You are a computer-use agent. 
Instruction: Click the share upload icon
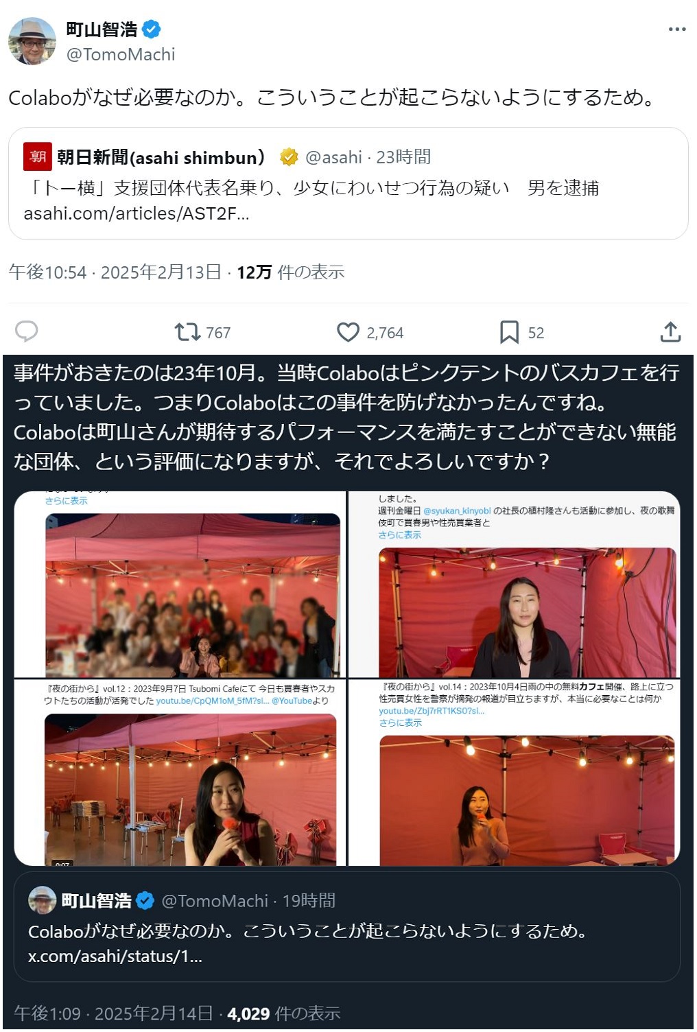(670, 332)
